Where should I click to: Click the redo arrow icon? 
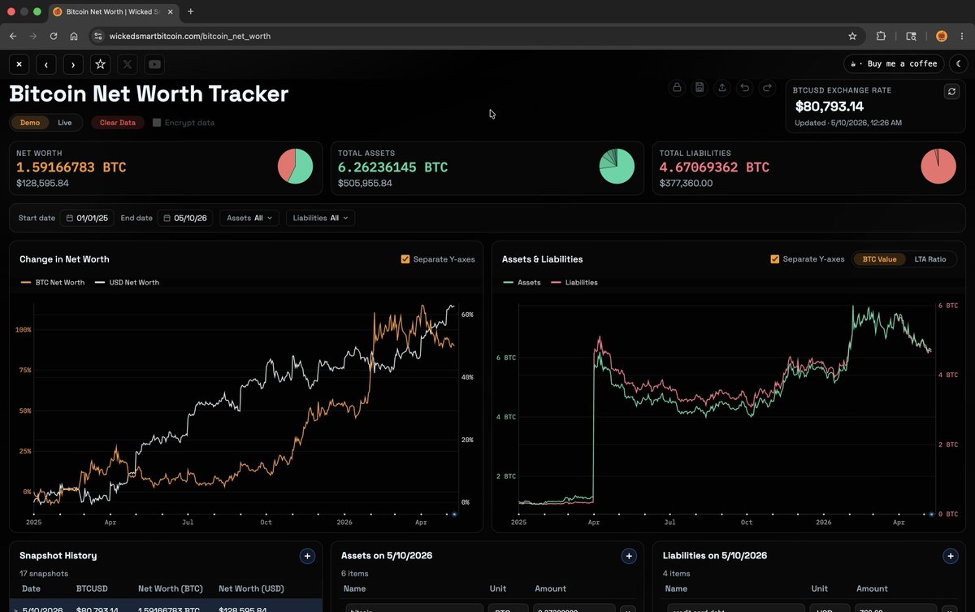click(x=767, y=88)
